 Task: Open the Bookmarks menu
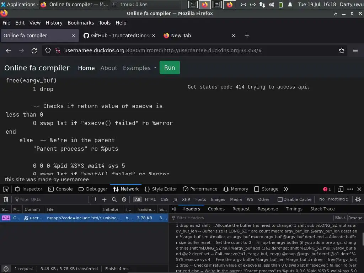pyautogui.click(x=81, y=23)
